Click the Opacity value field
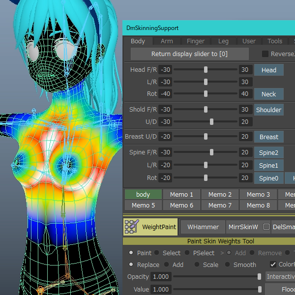Viewport: 295px width, 295px height. click(161, 276)
